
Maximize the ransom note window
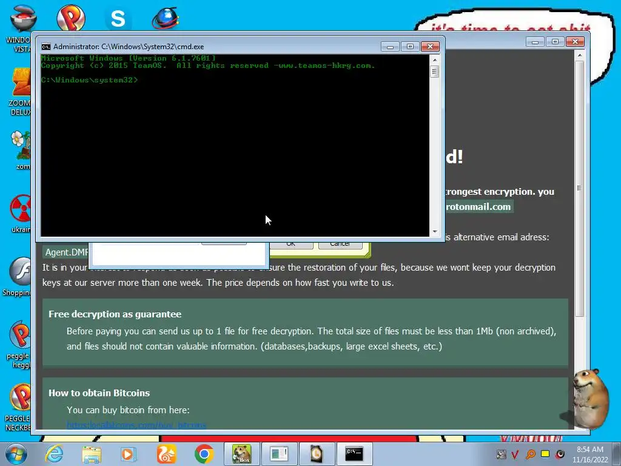(x=555, y=42)
